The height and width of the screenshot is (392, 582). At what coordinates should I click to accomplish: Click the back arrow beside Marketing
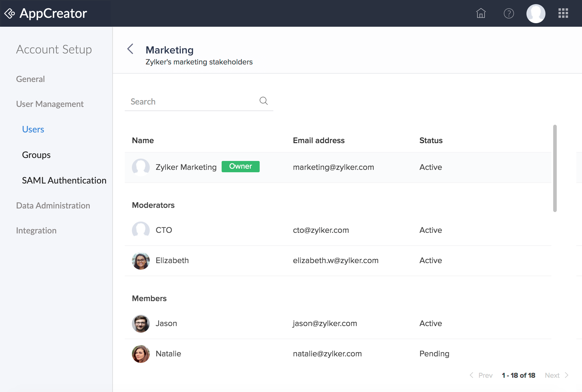pyautogui.click(x=130, y=49)
